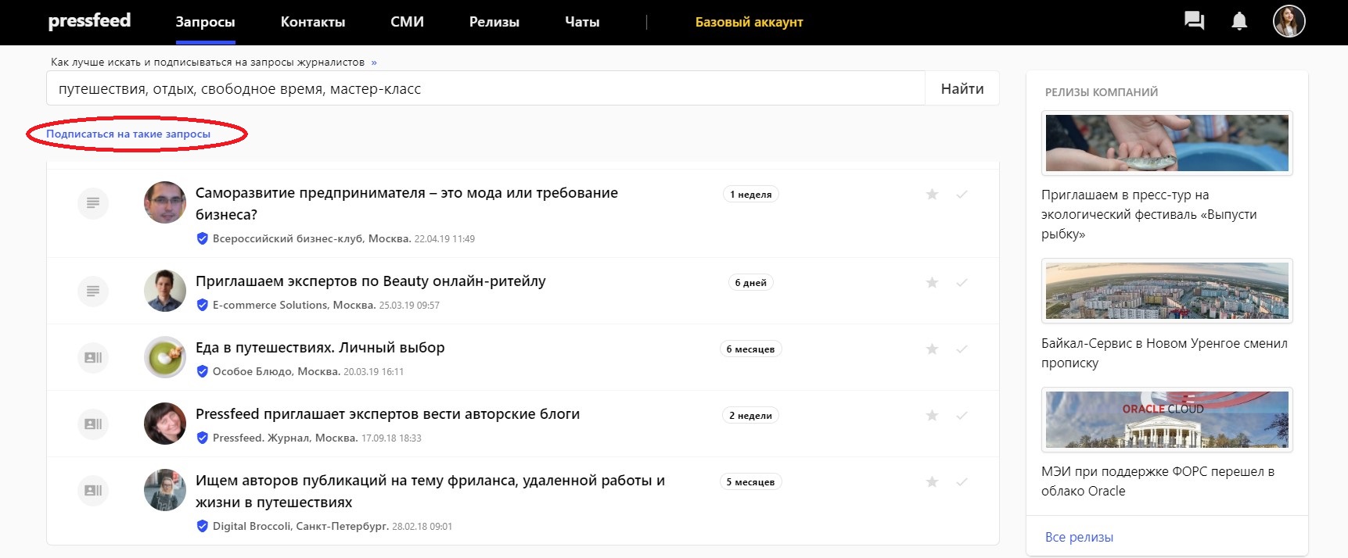Open the notifications bell
Screen dimensions: 1348x558
click(x=1239, y=21)
